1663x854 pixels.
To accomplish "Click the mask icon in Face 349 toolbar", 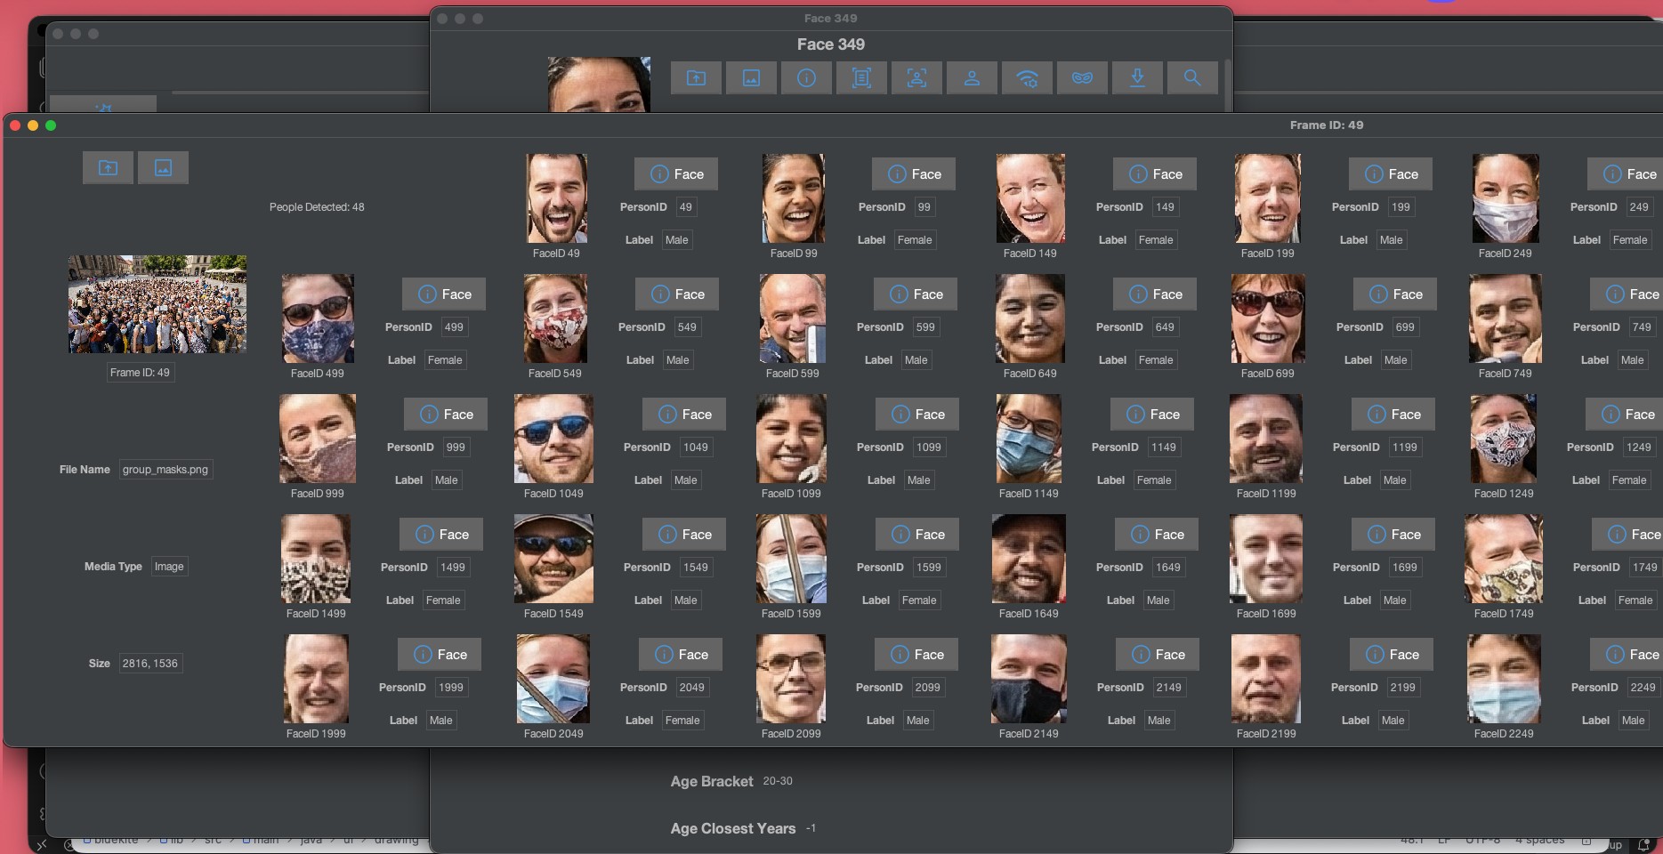I will click(x=1082, y=78).
